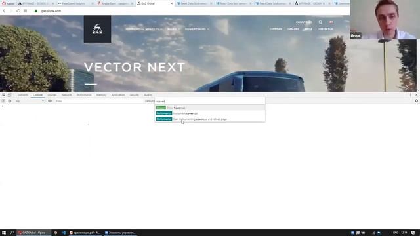
Task: Open the GAZ Global Opera taskbar item
Action: (33, 233)
